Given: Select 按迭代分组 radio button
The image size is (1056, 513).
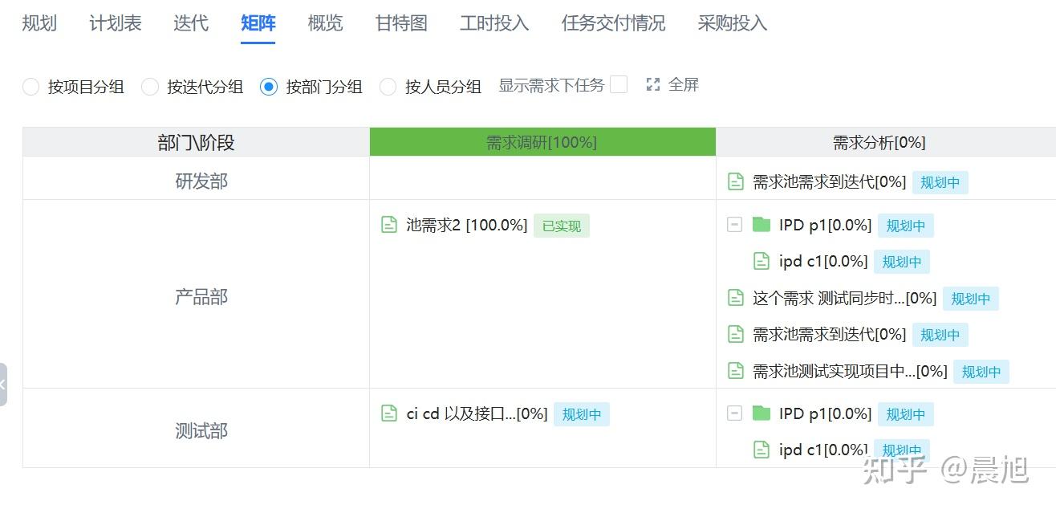Looking at the screenshot, I should coord(150,87).
